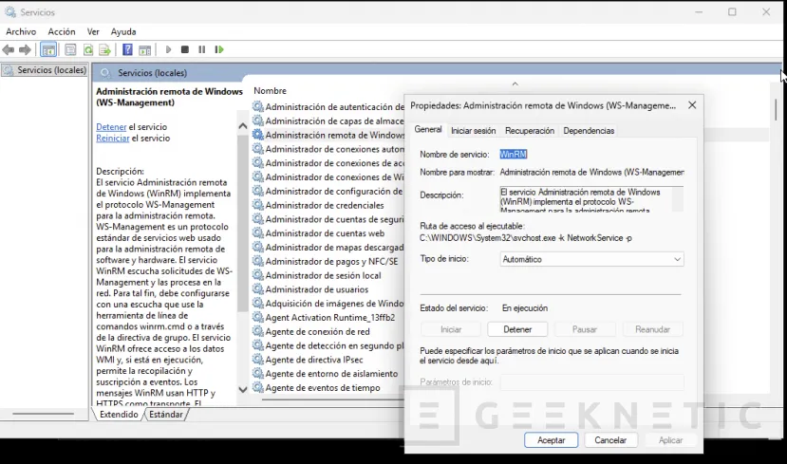Click the Cancelar button
Screen dimensions: 787x464
(610, 440)
